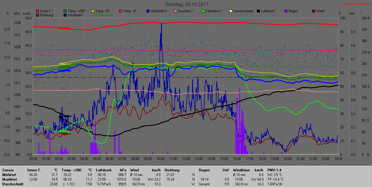This screenshot has width=372, height=187.
Task: Click the "Sensor" row header in the table
Action: point(8,170)
